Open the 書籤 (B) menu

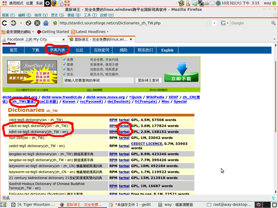(74, 15)
